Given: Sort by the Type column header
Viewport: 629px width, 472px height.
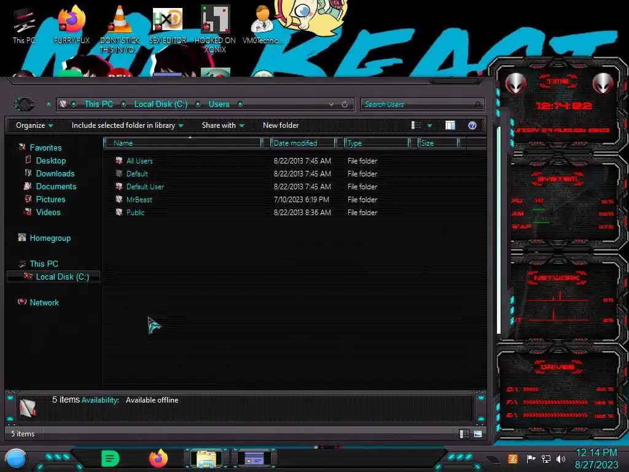Looking at the screenshot, I should click(x=377, y=143).
